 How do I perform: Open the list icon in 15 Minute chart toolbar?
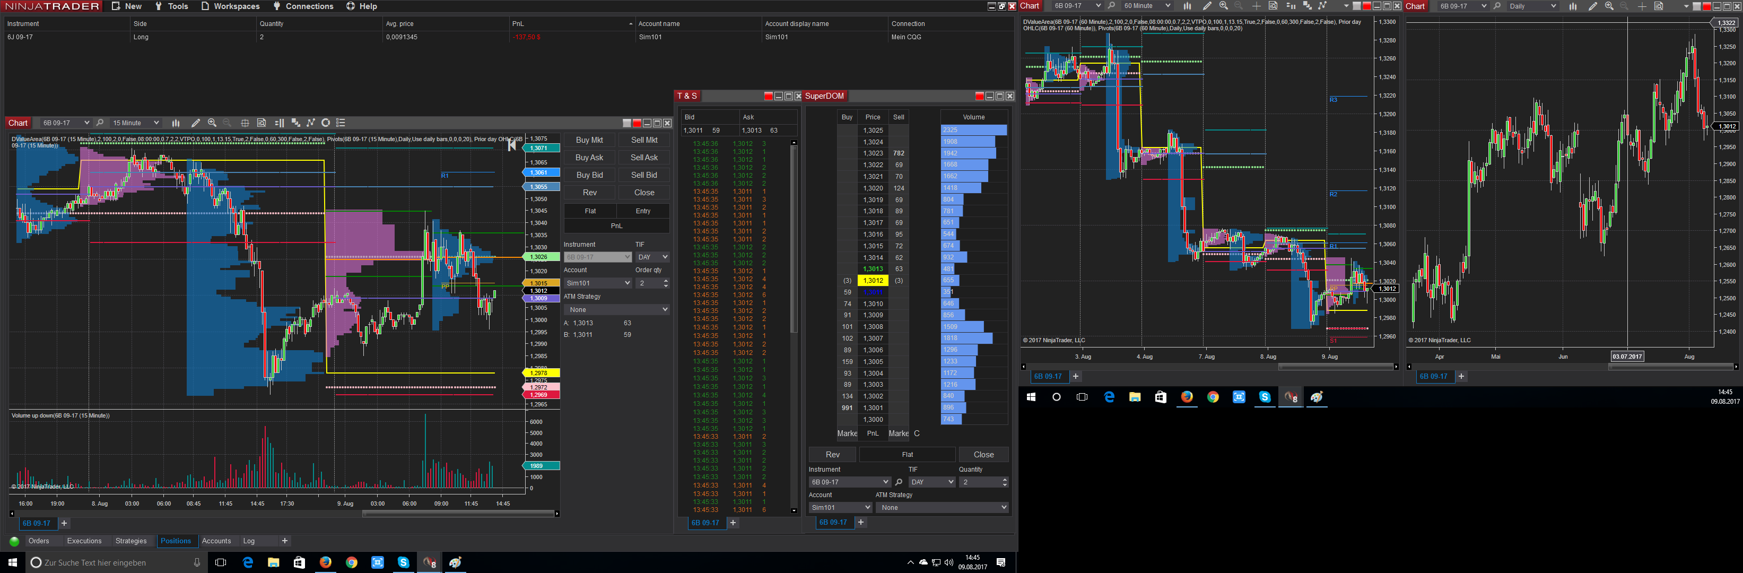341,123
